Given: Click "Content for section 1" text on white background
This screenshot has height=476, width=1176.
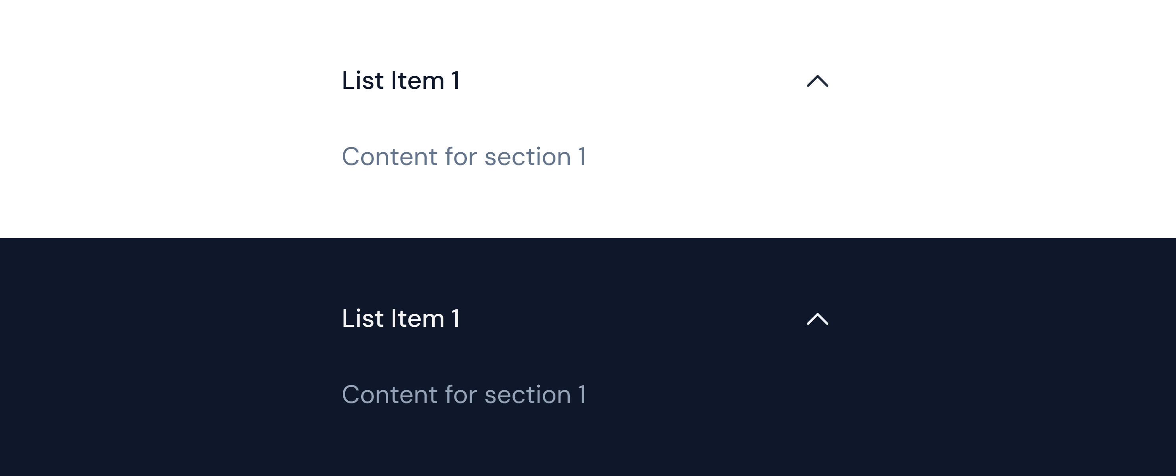Looking at the screenshot, I should coord(464,156).
